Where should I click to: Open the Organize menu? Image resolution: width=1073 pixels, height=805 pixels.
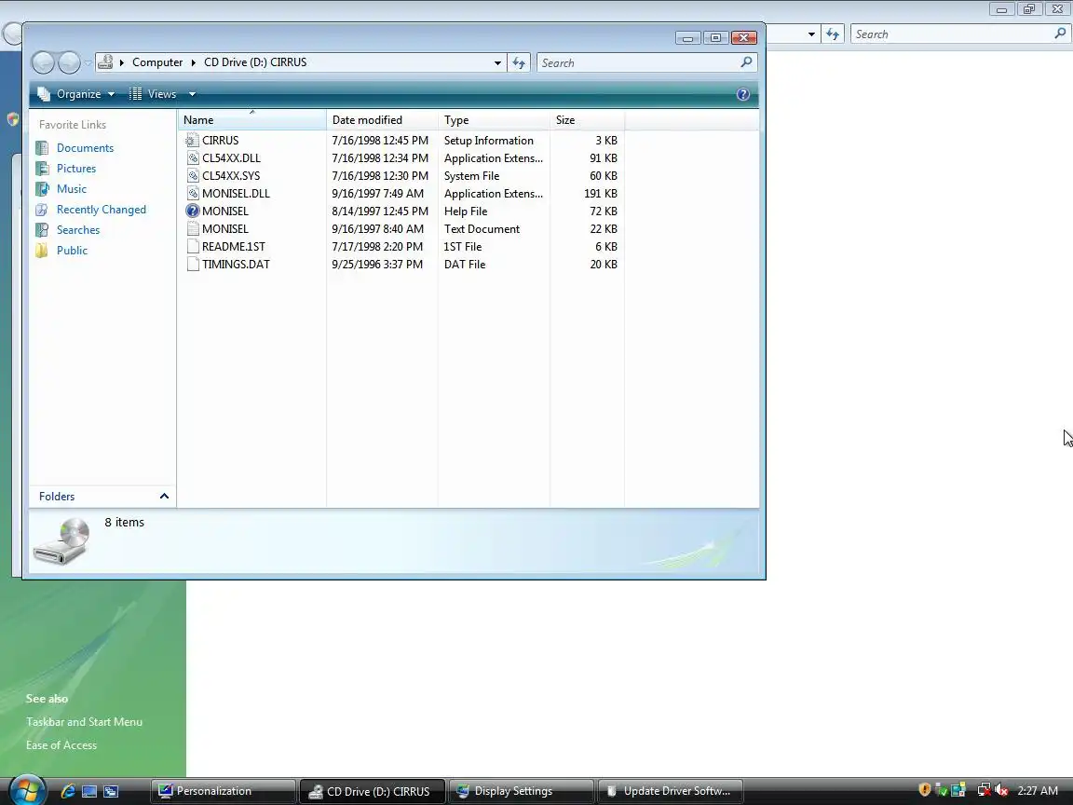tap(76, 94)
